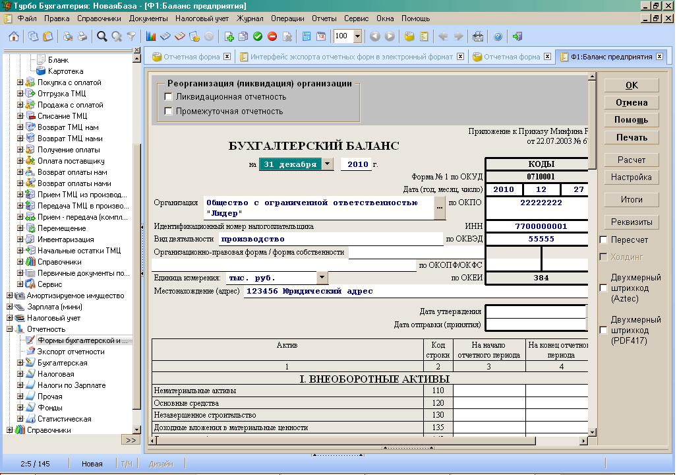Click the exit door icon in the toolbar

(517, 36)
